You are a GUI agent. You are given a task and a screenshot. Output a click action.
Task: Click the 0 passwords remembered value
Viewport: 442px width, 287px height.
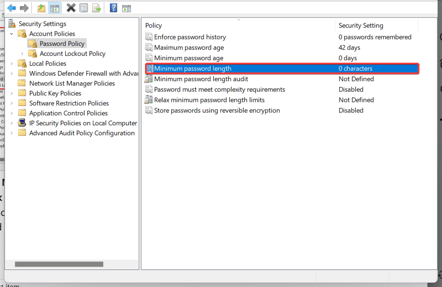(375, 37)
